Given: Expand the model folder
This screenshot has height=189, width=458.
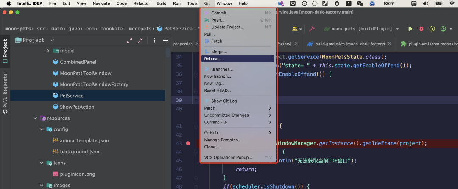Looking at the screenshot, I should [x=48, y=51].
